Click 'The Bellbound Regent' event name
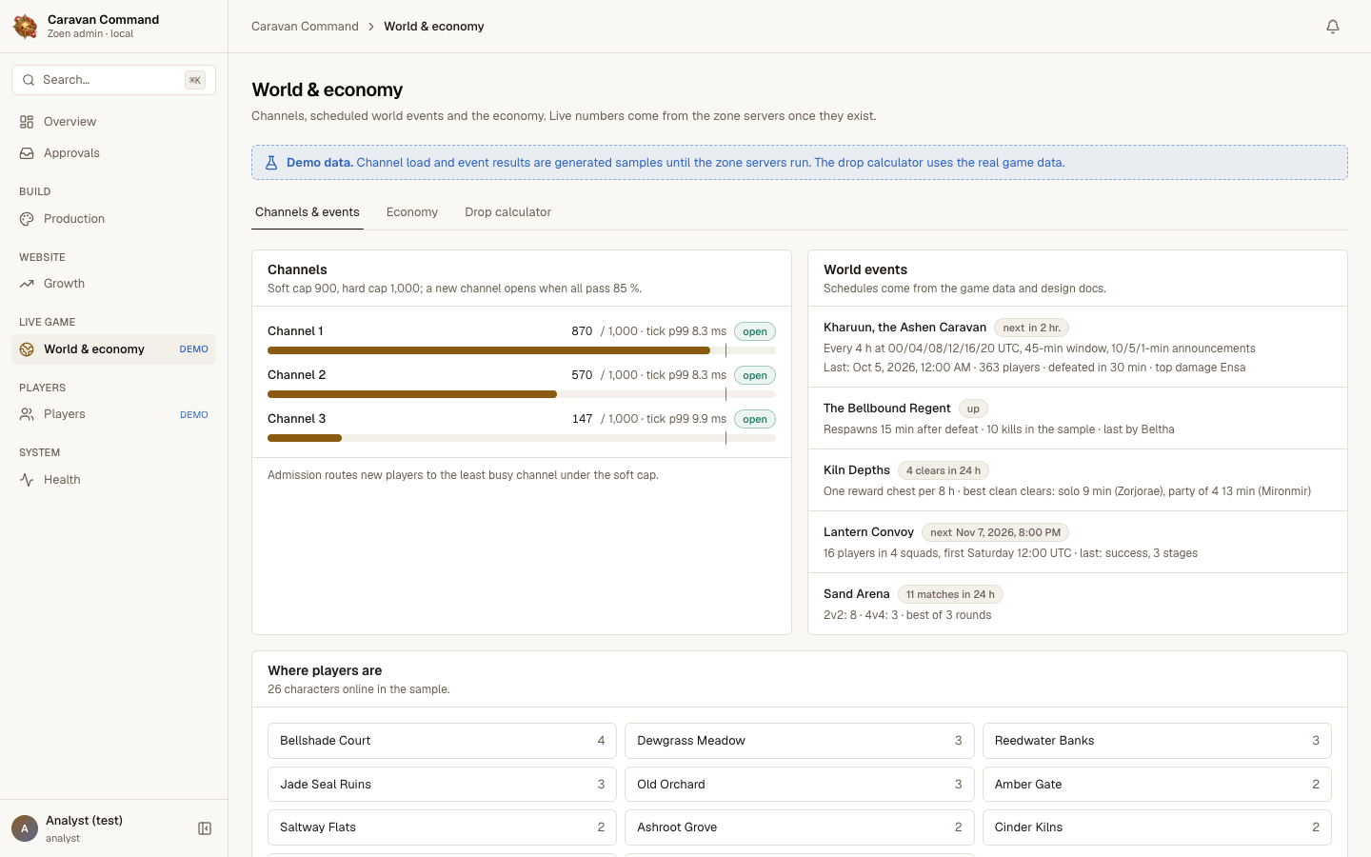The image size is (1371, 857). 887,409
